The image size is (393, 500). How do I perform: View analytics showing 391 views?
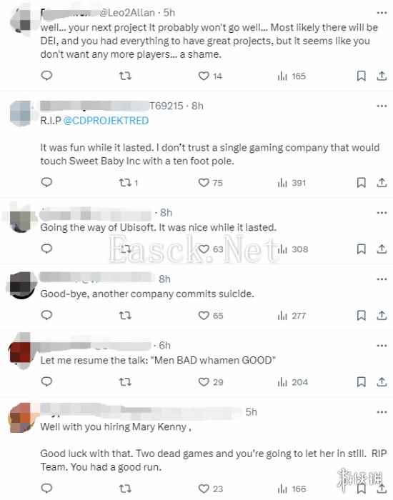(x=292, y=183)
